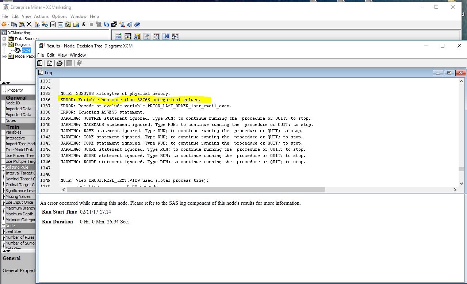Click the right arrow of the horizontal log scrollbar
This screenshot has width=467, height=284.
pos(455,189)
